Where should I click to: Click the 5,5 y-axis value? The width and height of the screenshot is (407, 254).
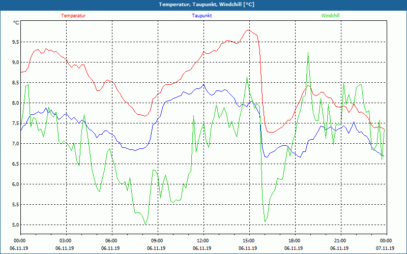[x=16, y=205]
